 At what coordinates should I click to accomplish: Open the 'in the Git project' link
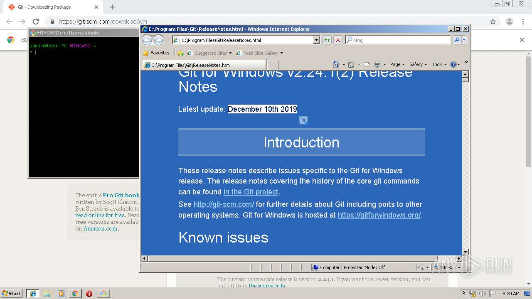coord(251,192)
